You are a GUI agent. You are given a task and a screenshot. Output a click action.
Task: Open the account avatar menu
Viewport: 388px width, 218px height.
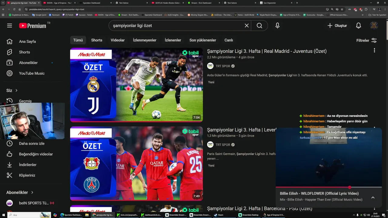pyautogui.click(x=374, y=26)
